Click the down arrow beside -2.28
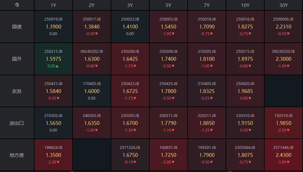The height and width of the screenshot is (172, 303). pyautogui.click(x=58, y=162)
